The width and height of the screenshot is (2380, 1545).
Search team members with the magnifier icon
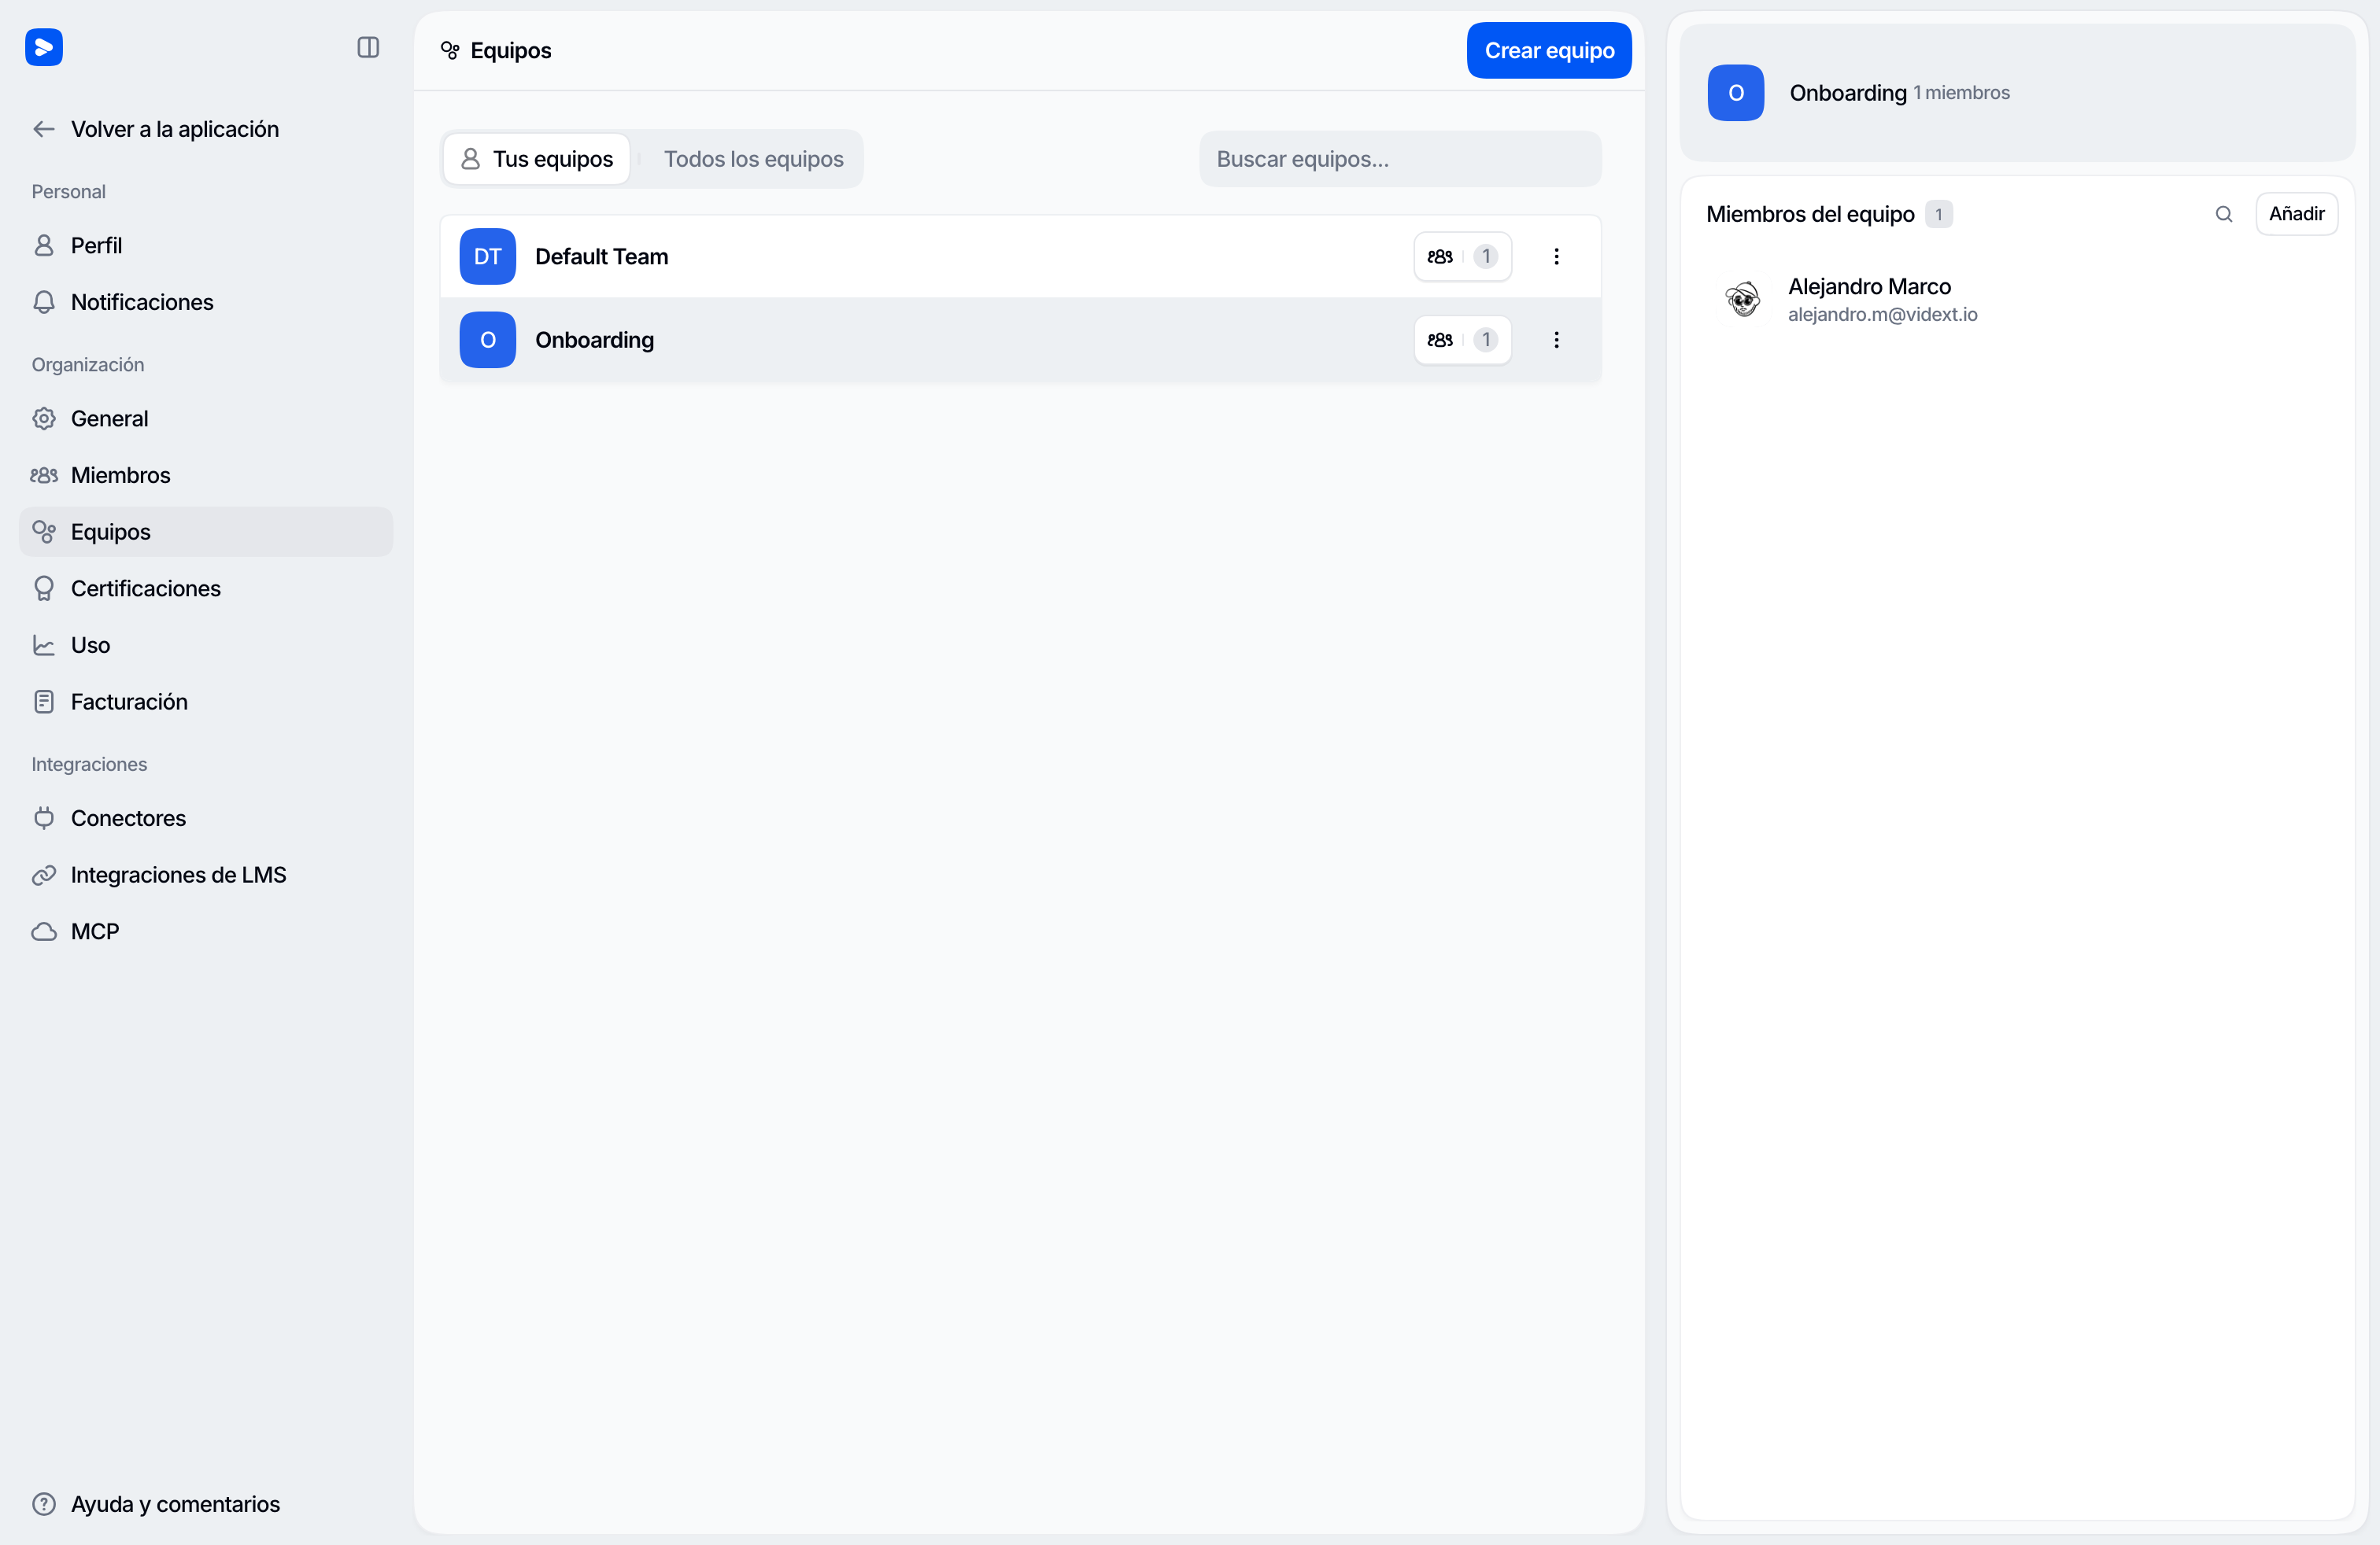point(2224,214)
